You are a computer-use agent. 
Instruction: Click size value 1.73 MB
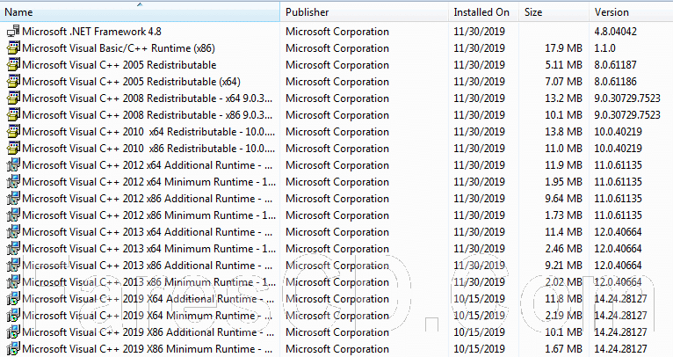563,215
